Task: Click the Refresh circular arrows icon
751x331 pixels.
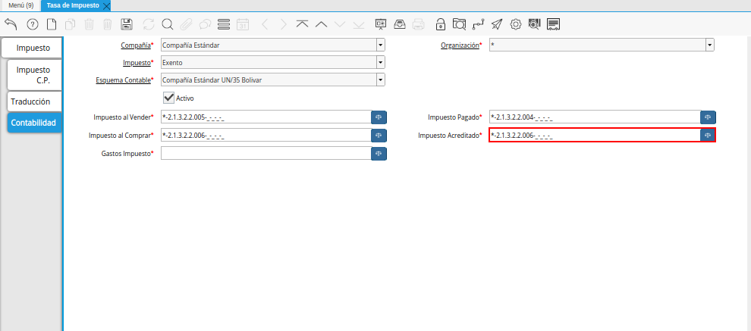Action: pos(149,24)
